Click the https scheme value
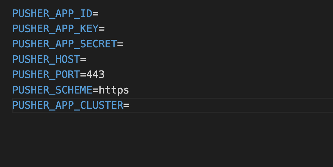Image resolution: width=333 pixels, height=167 pixels. pos(114,90)
